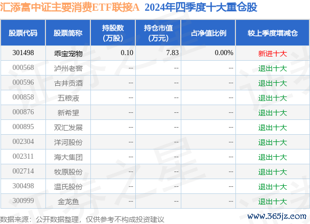The image size is (310, 224).
Task: Select the 股票简称 column header
Action: 68,33
